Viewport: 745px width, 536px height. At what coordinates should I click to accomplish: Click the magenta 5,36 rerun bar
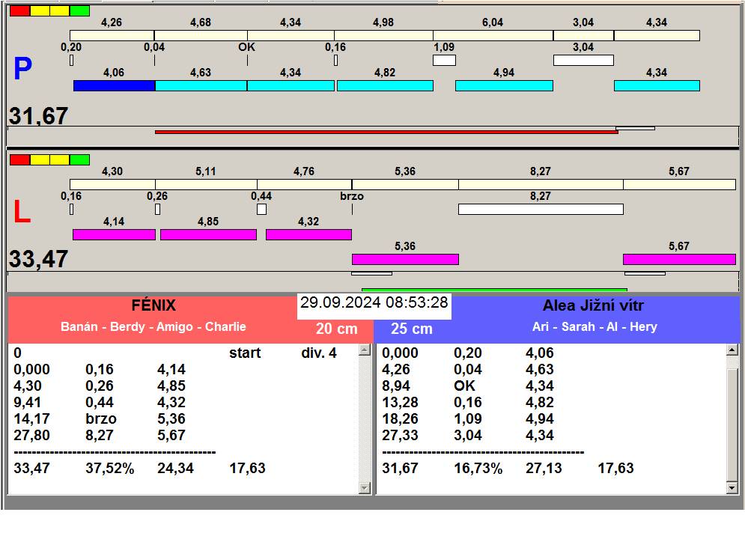[x=405, y=259]
